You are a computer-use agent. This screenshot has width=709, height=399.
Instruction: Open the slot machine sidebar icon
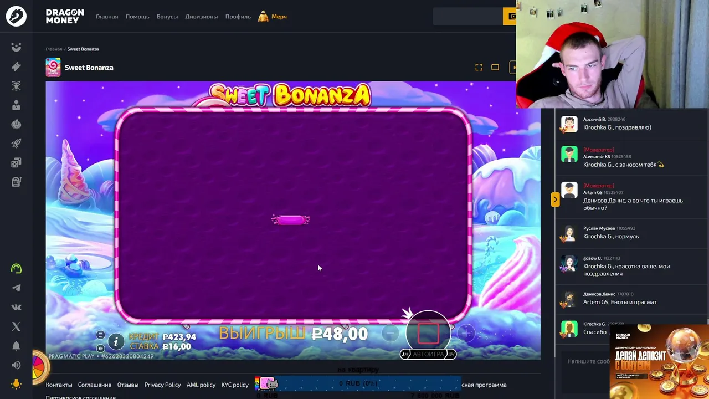(16, 182)
